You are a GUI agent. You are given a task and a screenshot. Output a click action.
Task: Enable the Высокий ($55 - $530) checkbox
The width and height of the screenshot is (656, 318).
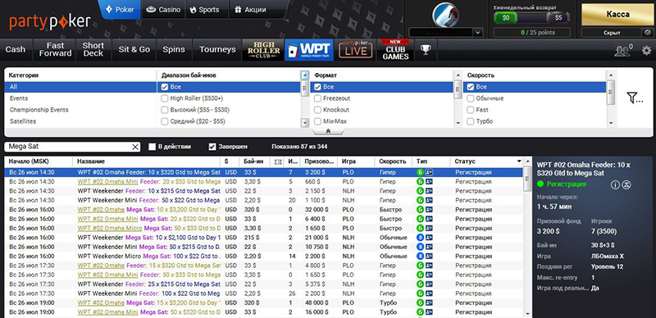click(x=165, y=110)
